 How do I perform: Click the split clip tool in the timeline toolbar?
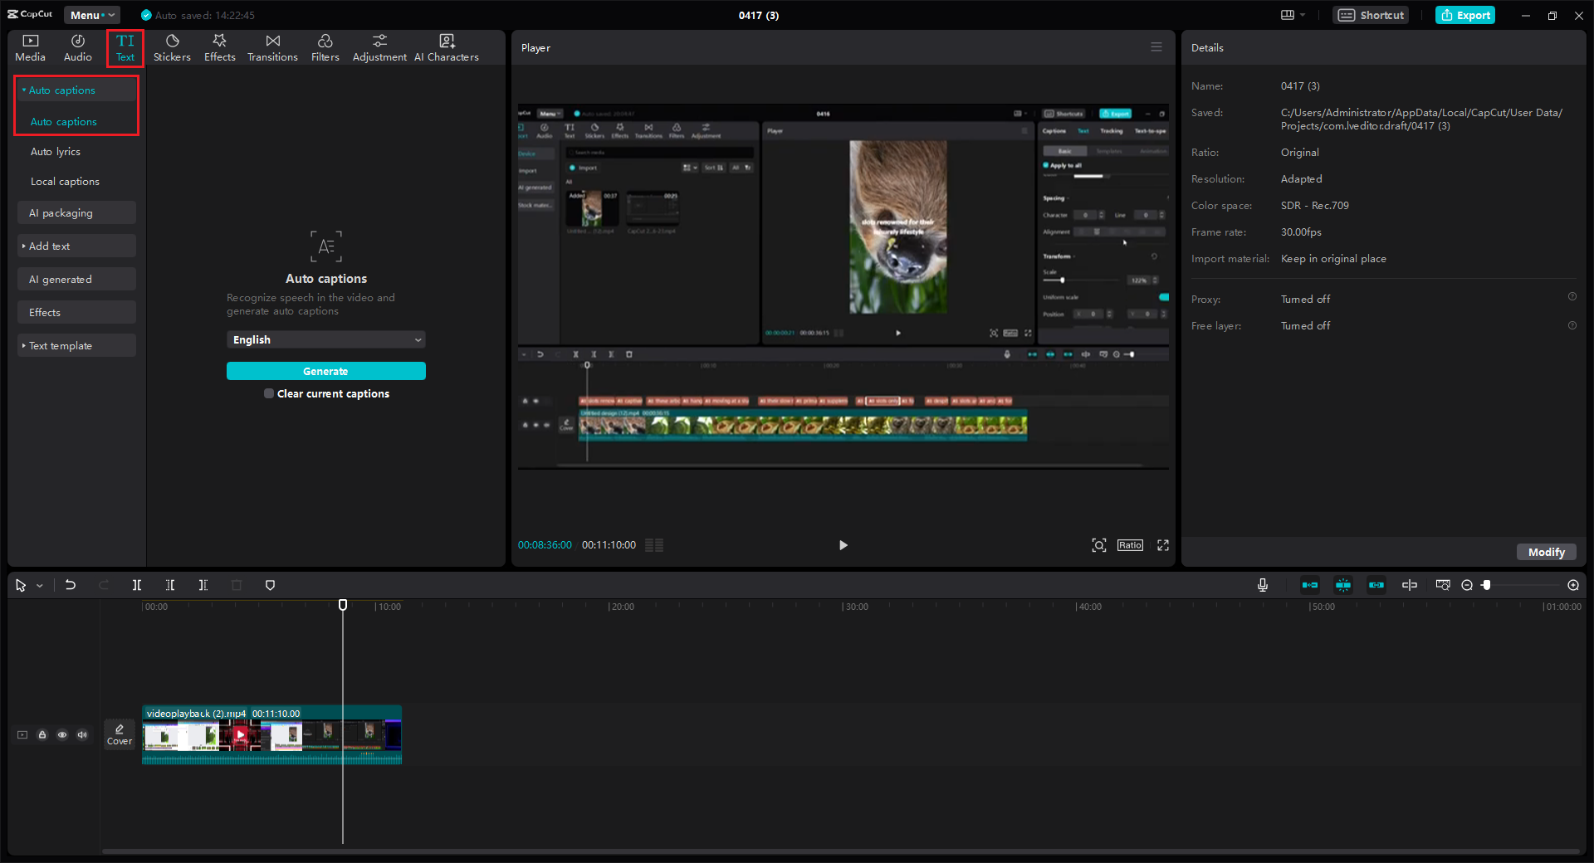coord(137,585)
